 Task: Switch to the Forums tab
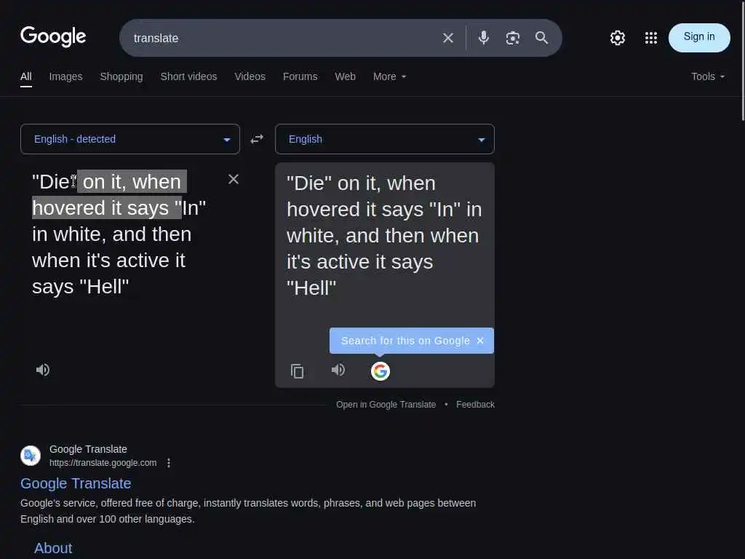300,76
